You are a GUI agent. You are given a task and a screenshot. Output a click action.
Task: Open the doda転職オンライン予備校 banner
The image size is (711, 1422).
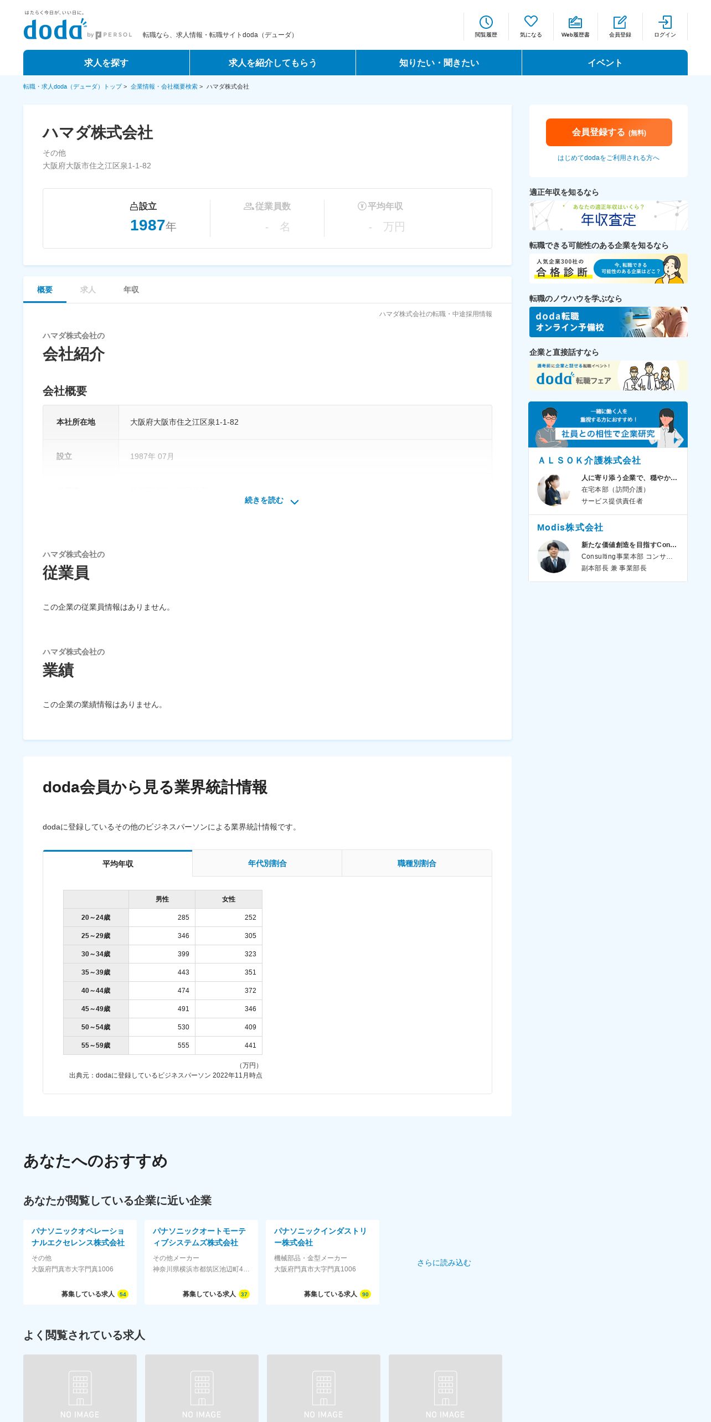pos(609,322)
